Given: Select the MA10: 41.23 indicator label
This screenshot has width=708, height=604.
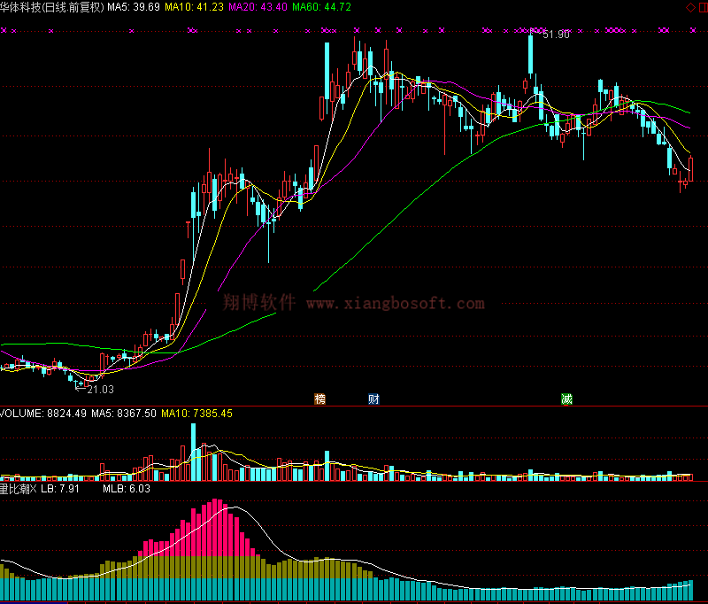Looking at the screenshot, I should [194, 7].
